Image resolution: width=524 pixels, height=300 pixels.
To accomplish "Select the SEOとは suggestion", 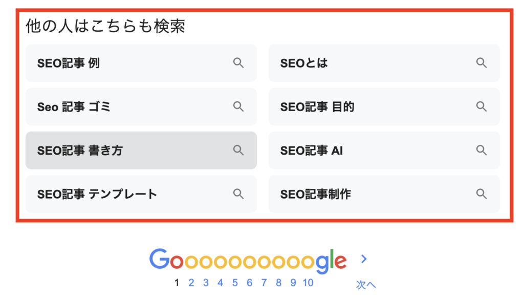I will pyautogui.click(x=304, y=63).
